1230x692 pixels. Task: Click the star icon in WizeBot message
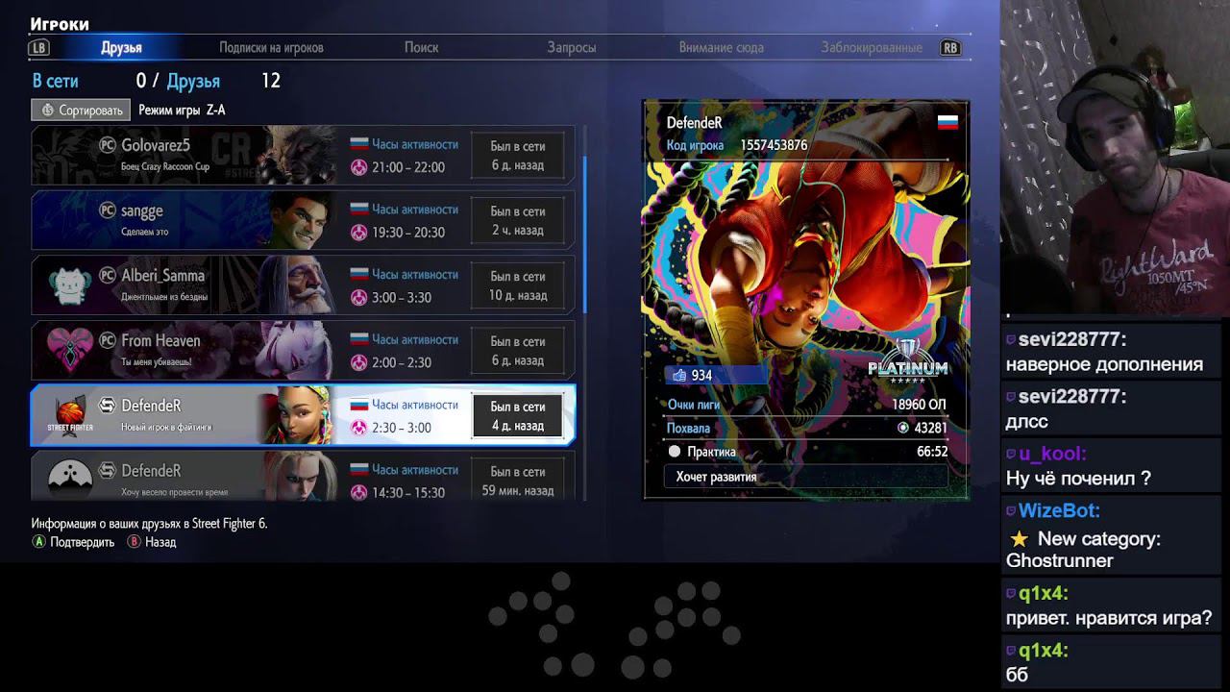click(1019, 539)
